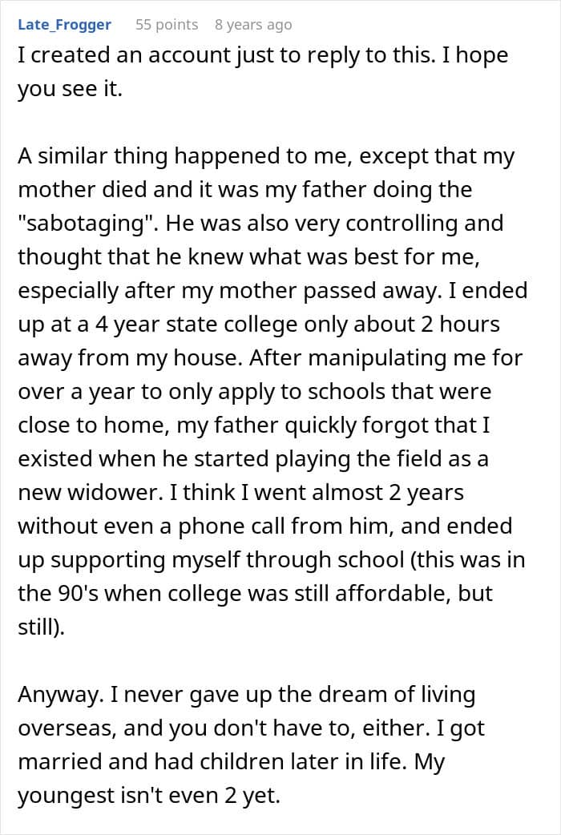
Task: Click the first paragraph starting "I created an account"
Action: coord(261,57)
